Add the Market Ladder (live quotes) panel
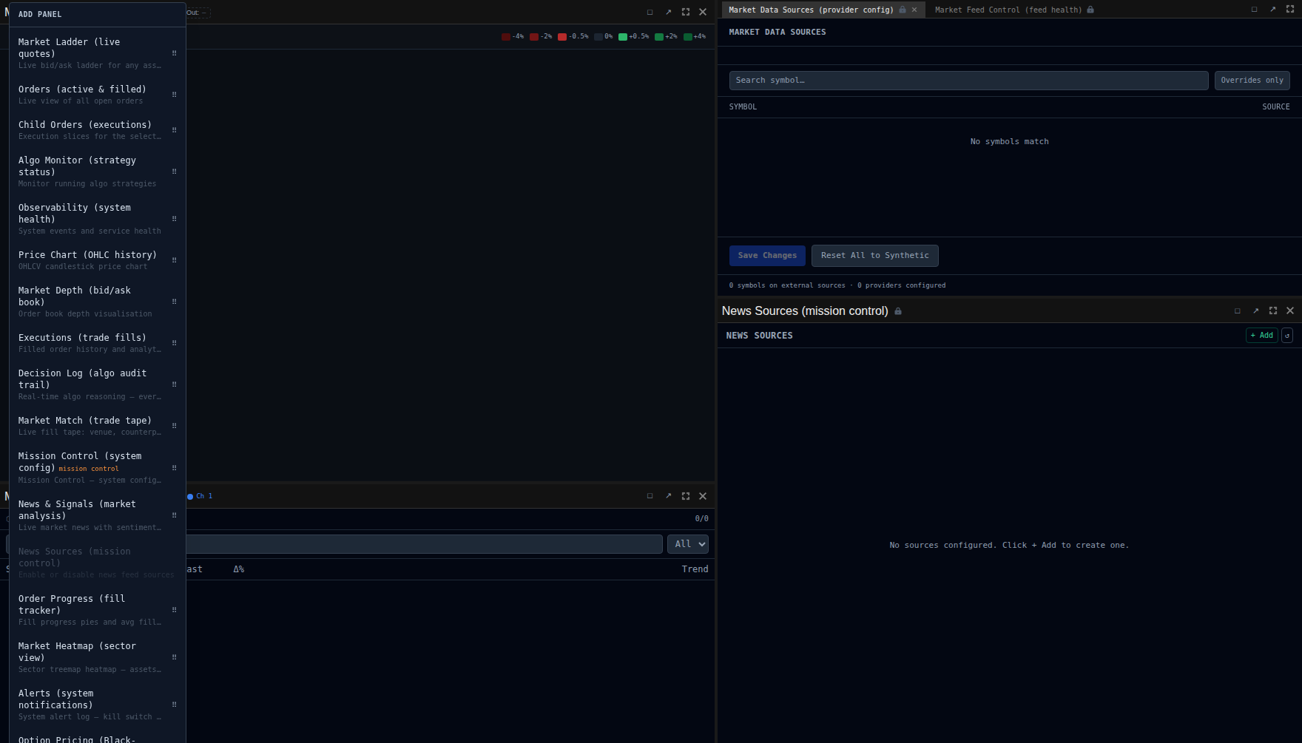 (x=97, y=53)
